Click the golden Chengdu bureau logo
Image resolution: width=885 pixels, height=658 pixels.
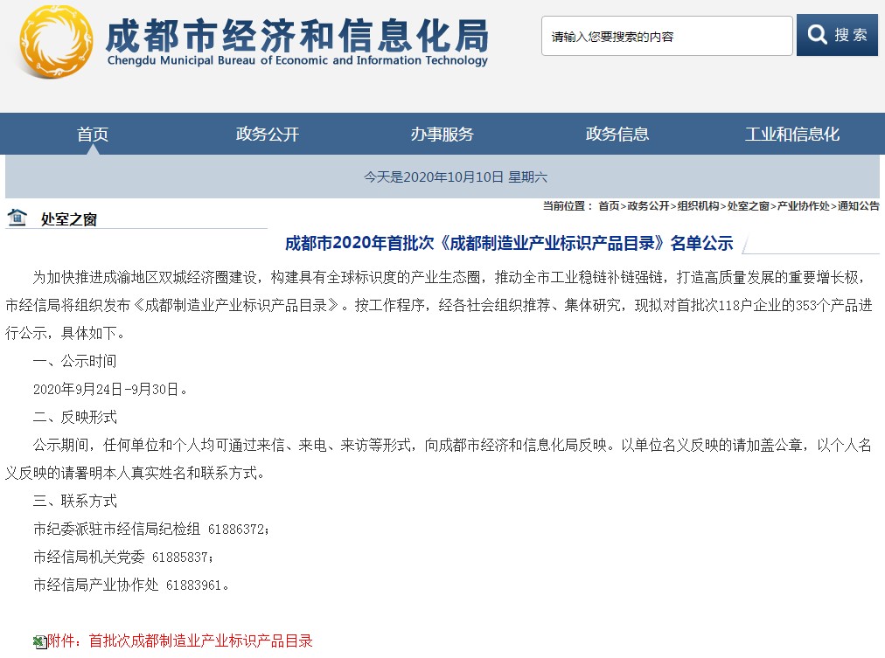(x=56, y=42)
